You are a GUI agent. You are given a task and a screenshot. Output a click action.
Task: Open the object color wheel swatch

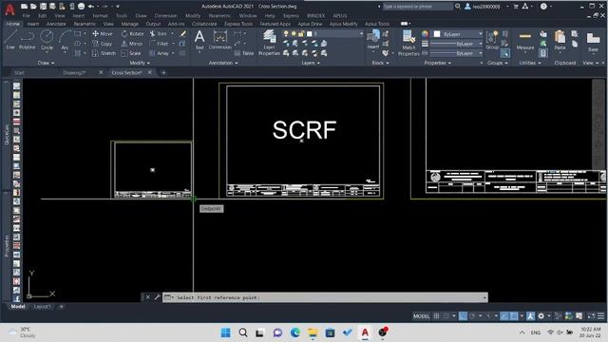pos(425,34)
